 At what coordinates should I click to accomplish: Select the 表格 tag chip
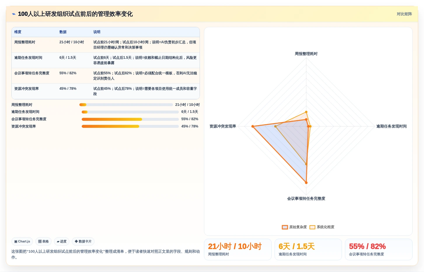click(43, 242)
